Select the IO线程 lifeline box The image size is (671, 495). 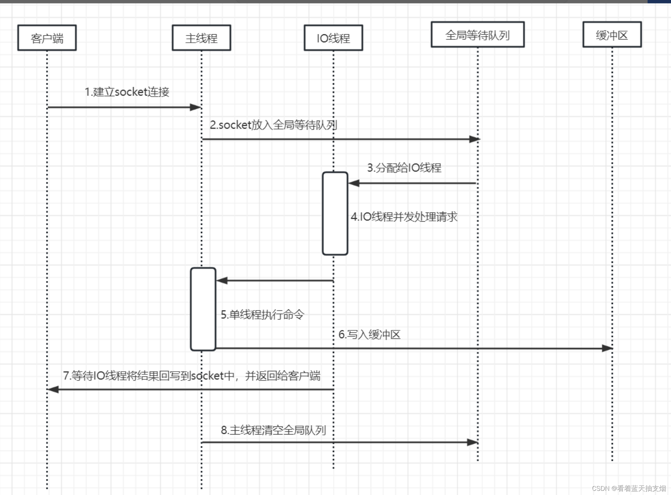(x=333, y=38)
